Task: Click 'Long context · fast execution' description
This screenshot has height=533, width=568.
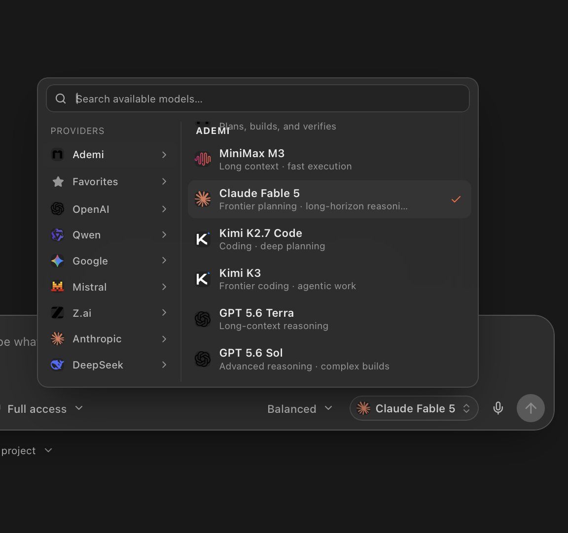Action: (x=285, y=167)
